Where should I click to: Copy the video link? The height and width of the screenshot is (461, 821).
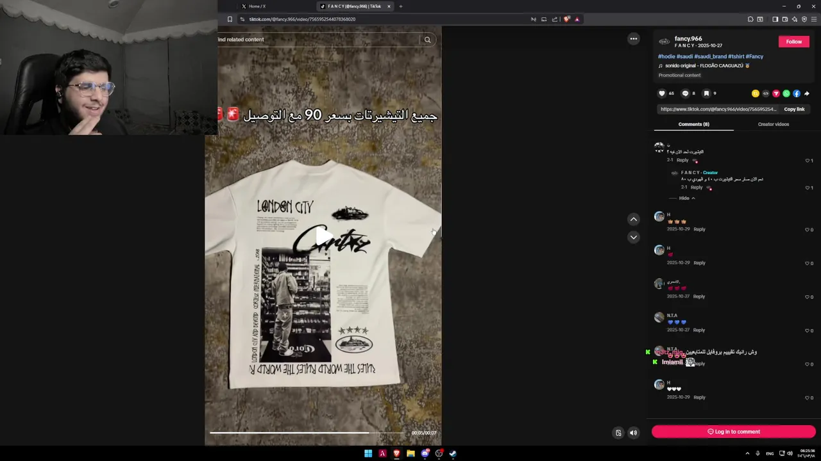(794, 109)
